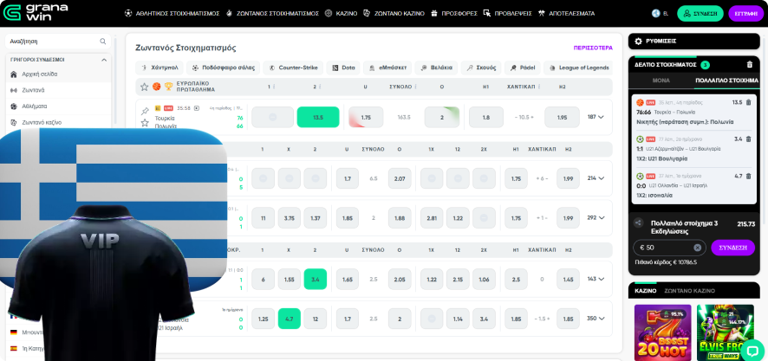The image size is (768, 361).
Task: Delete the U21 Ολλανδία – U21 Ισραήλ bet
Action: coord(749,176)
